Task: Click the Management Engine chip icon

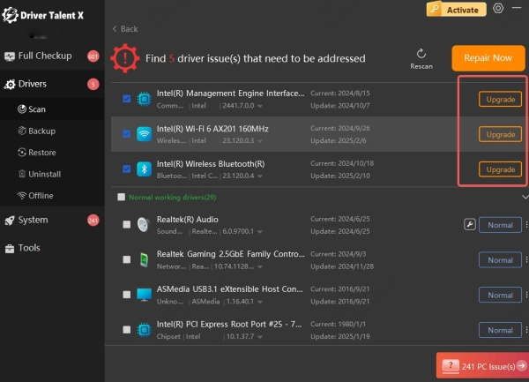Action: point(144,99)
